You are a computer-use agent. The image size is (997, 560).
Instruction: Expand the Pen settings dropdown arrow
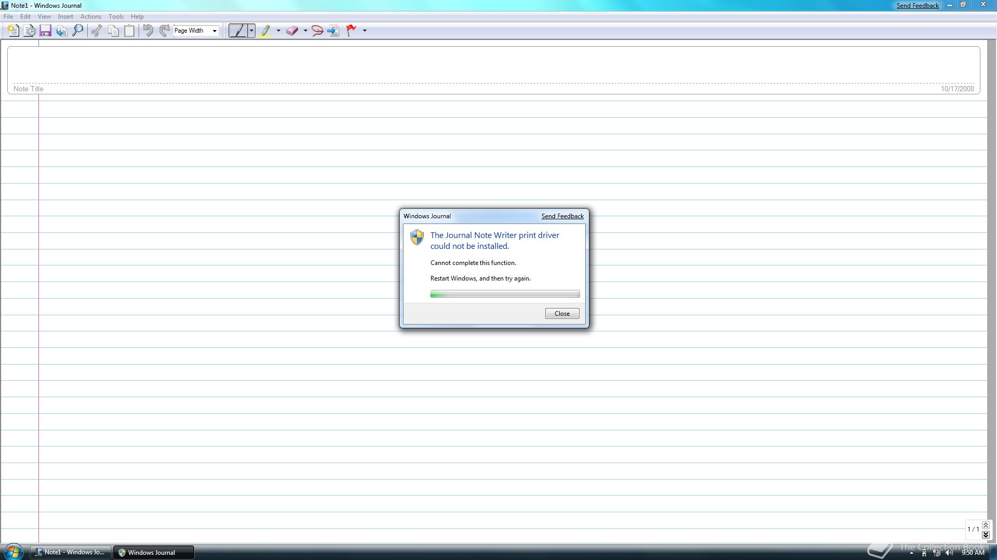(x=251, y=31)
